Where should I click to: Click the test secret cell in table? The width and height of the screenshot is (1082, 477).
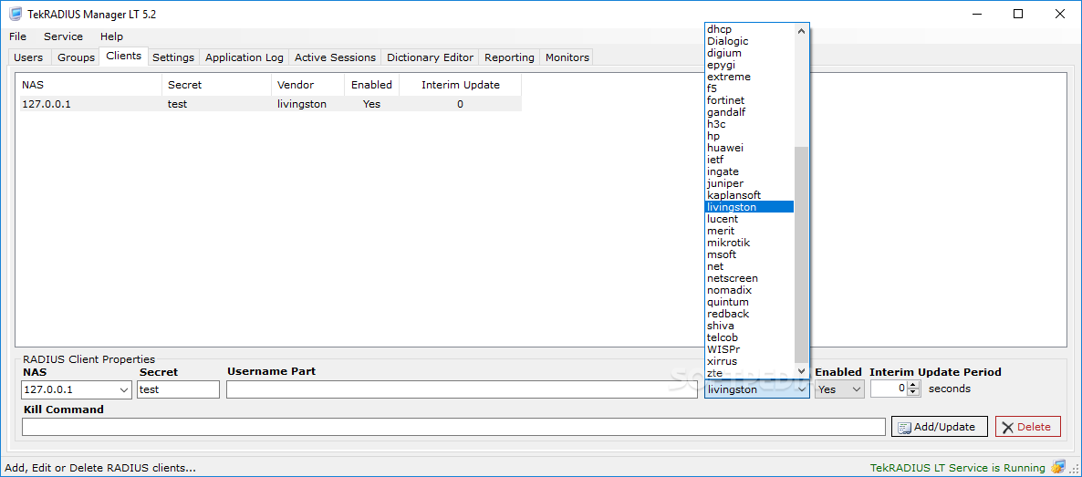point(177,104)
